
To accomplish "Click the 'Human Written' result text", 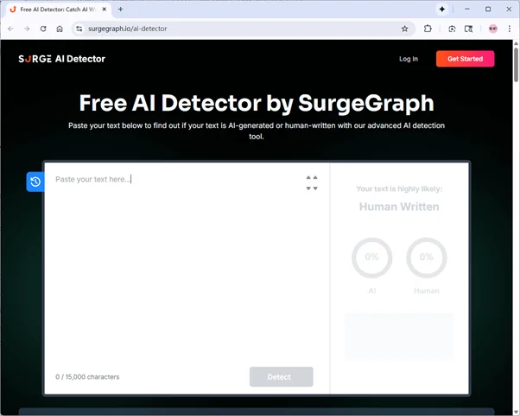I will click(399, 207).
